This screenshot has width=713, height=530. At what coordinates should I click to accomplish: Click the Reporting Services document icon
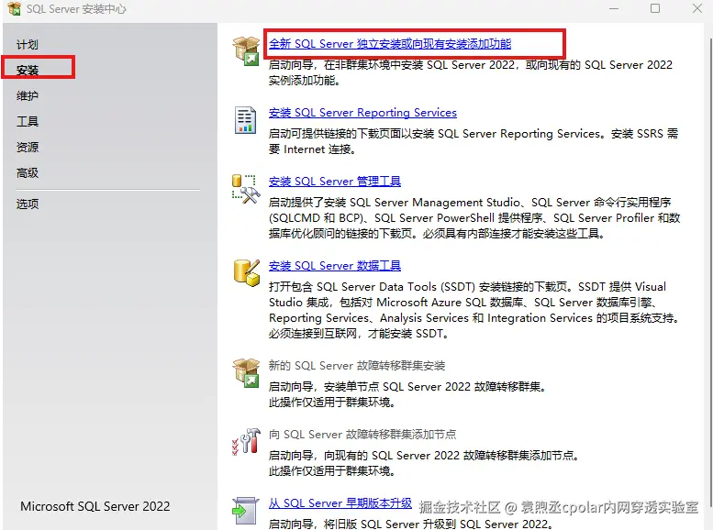tap(246, 120)
